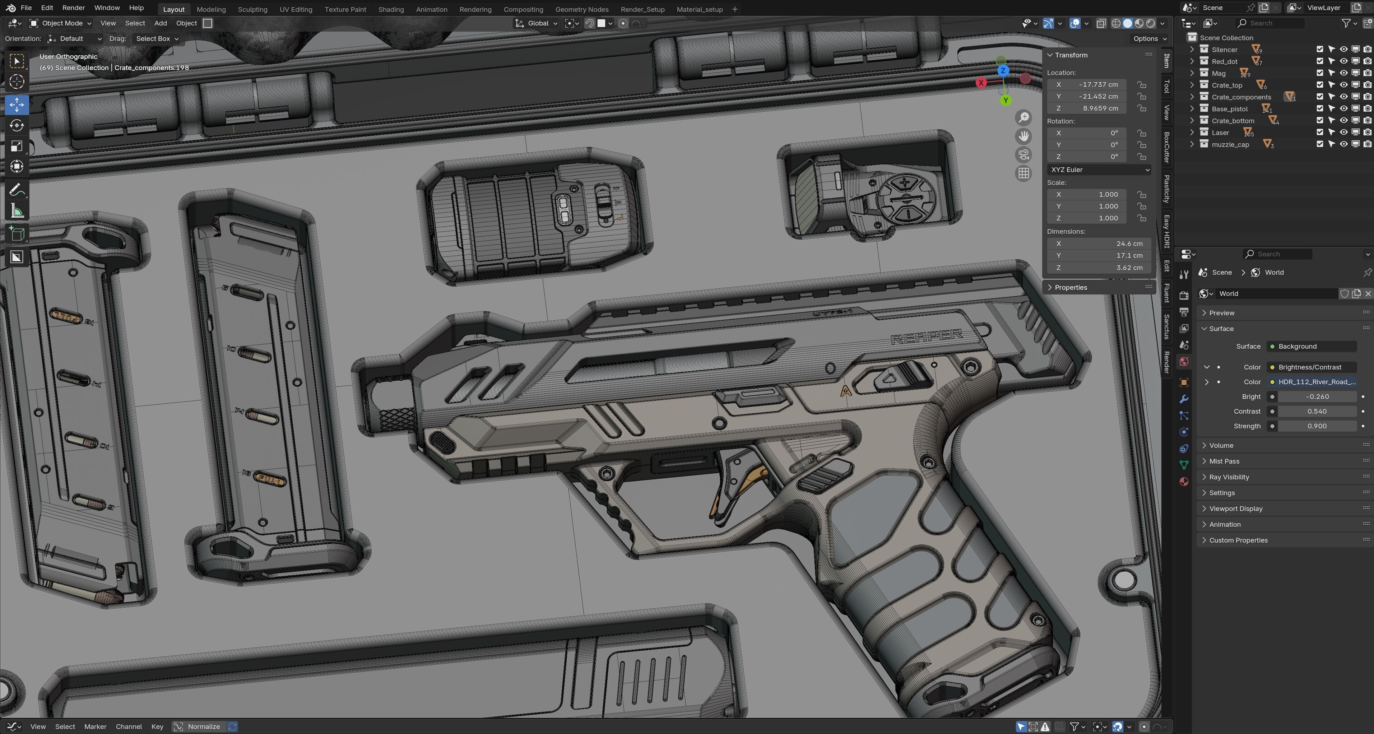Open the Object Mode dropdown
Image resolution: width=1374 pixels, height=734 pixels.
(x=60, y=23)
